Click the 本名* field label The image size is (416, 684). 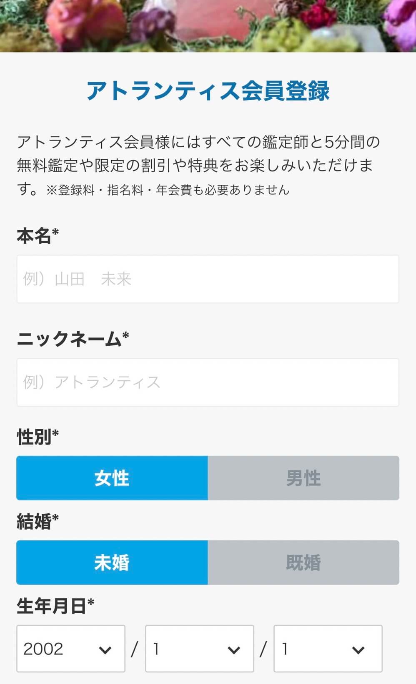38,236
